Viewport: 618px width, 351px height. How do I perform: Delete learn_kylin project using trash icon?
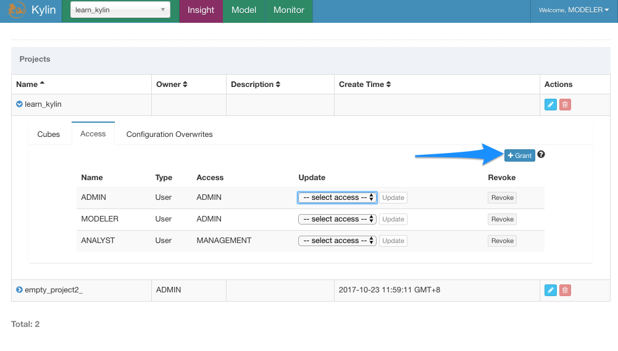coord(565,105)
